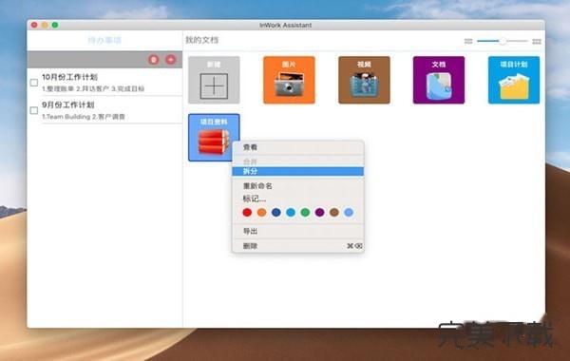The width and height of the screenshot is (570, 361).
Task: Choose 标记... in the context menu
Action: [x=297, y=199]
